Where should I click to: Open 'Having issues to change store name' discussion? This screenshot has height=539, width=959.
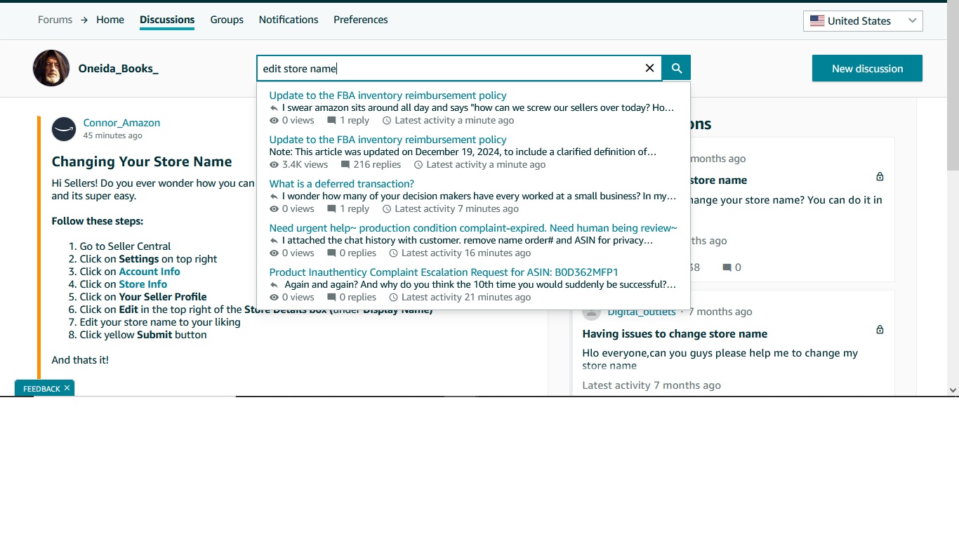tap(675, 334)
